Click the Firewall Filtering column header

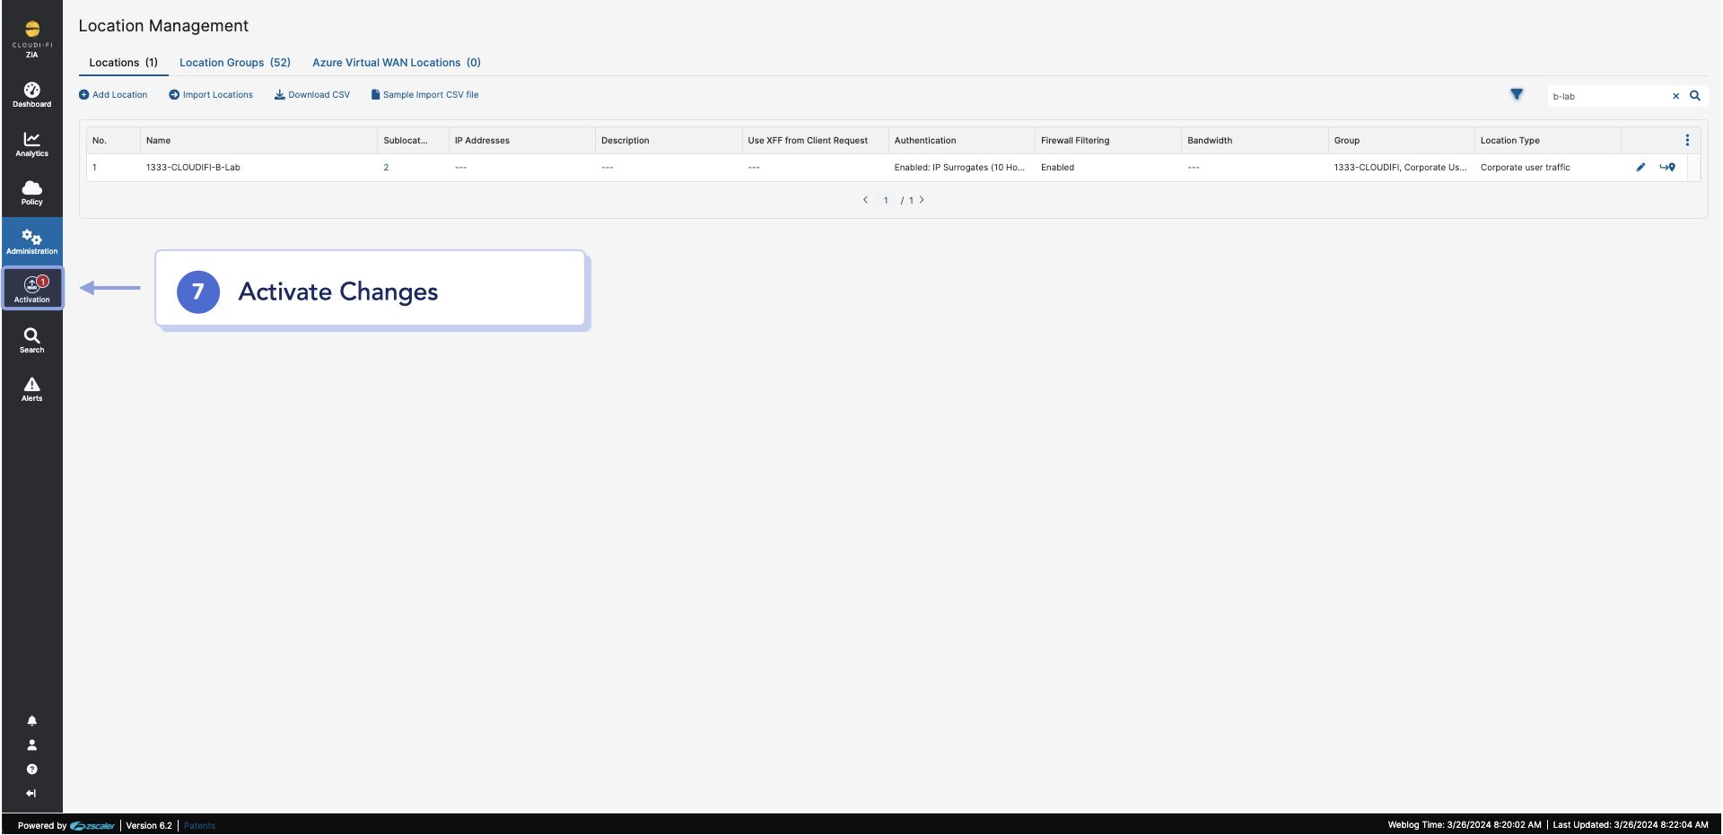point(1108,141)
